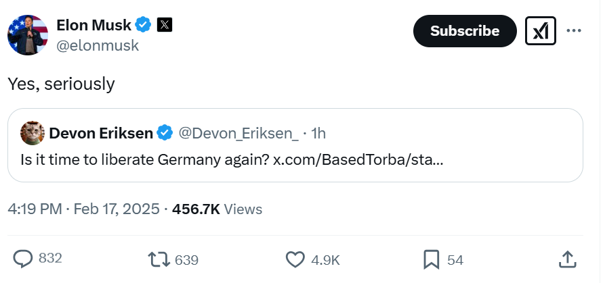Open the three-dot more options menu
The width and height of the screenshot is (603, 283).
coord(574,31)
